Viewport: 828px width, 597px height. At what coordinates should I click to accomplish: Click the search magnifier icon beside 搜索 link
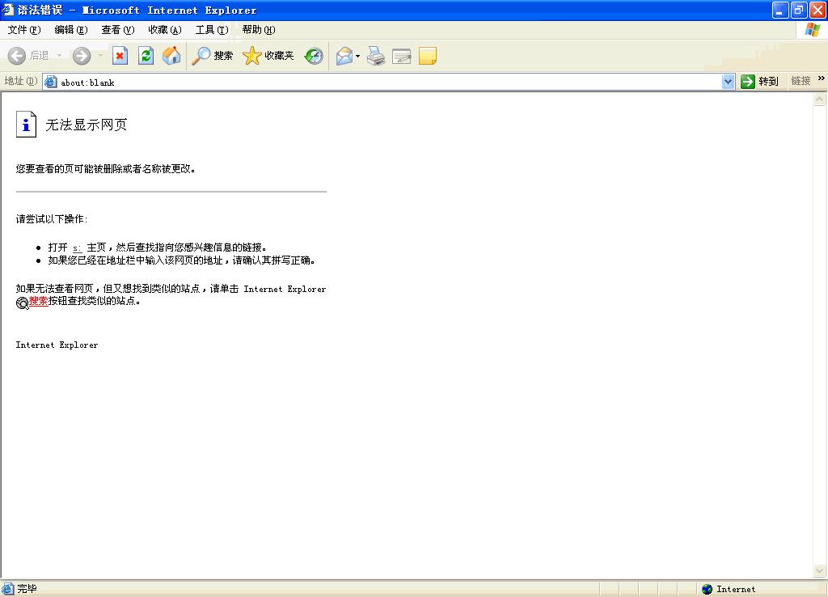pyautogui.click(x=22, y=303)
